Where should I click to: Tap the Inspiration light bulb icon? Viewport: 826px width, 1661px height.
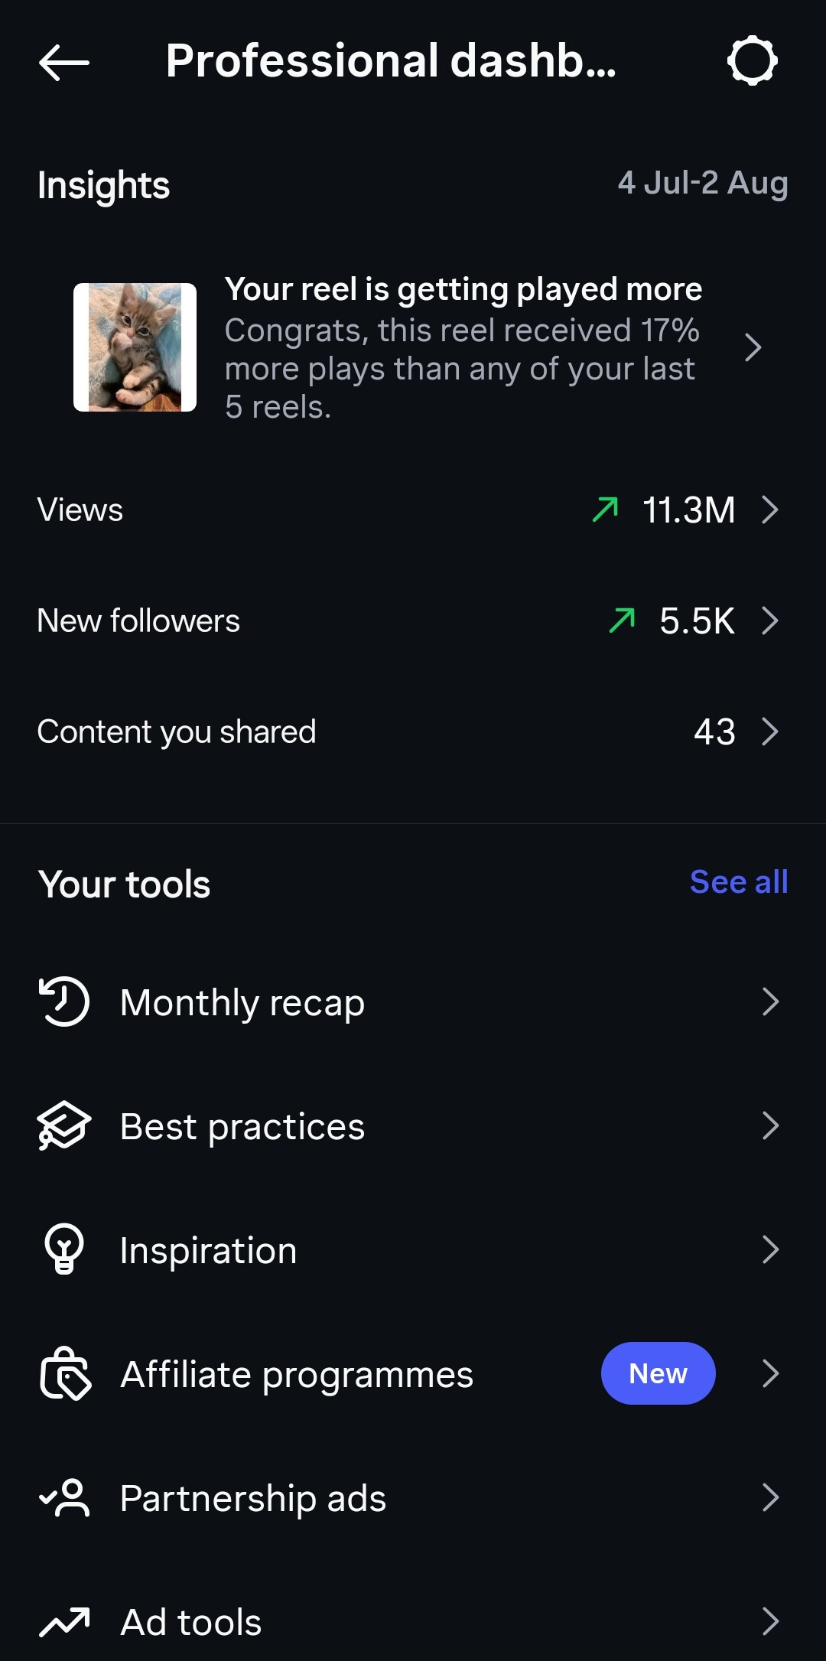click(64, 1249)
